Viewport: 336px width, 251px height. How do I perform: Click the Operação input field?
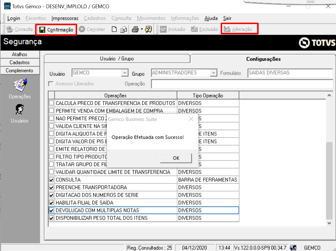pyautogui.click(x=242, y=84)
